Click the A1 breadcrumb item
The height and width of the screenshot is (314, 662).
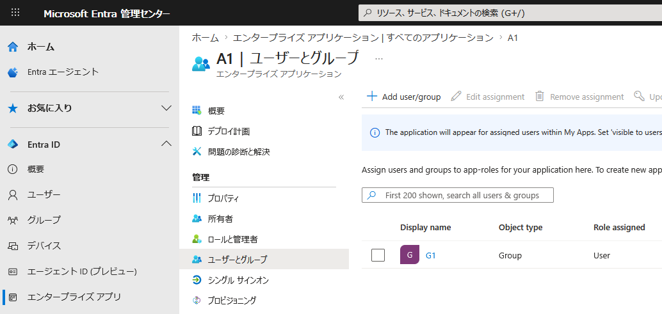pyautogui.click(x=513, y=38)
